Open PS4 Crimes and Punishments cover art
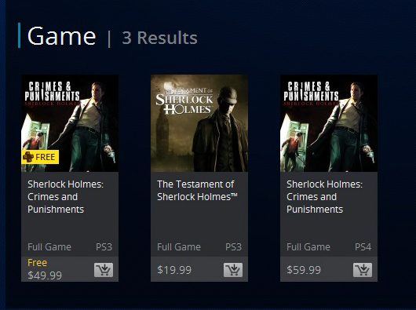Viewport: 416px width, 310px height. (x=329, y=123)
